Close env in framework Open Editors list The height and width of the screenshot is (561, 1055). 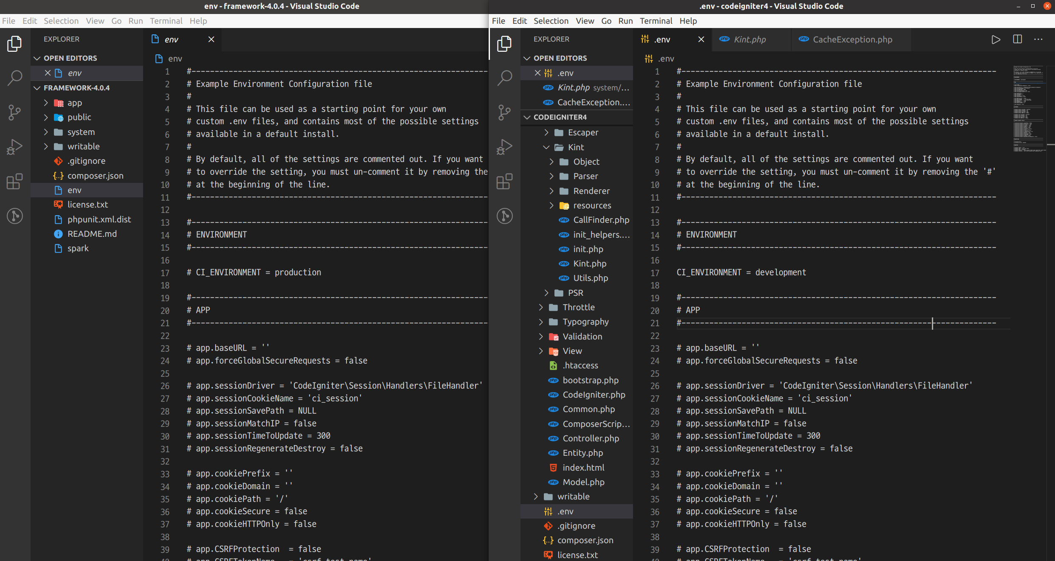pyautogui.click(x=48, y=73)
